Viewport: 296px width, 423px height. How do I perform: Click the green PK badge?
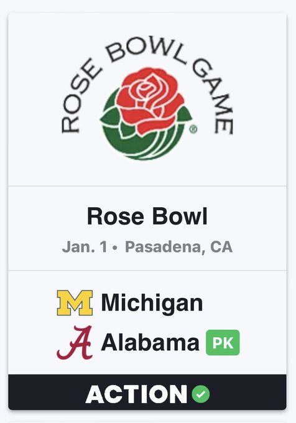click(x=223, y=343)
